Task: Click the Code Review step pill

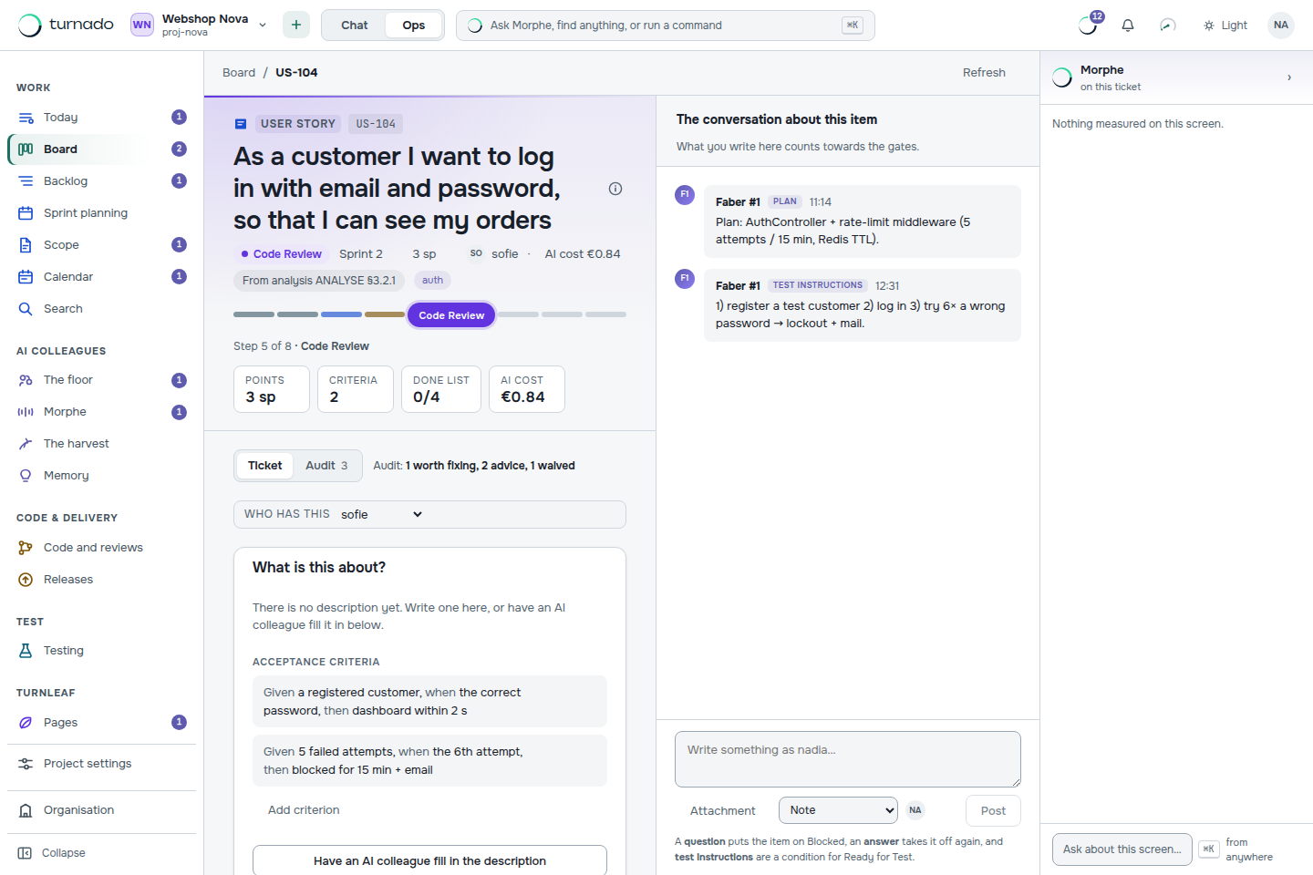Action: (451, 315)
